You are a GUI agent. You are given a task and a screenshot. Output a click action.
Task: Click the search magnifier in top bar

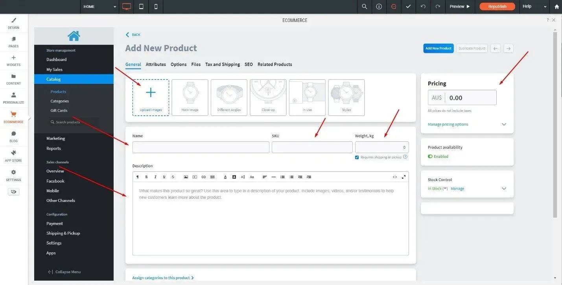364,7
